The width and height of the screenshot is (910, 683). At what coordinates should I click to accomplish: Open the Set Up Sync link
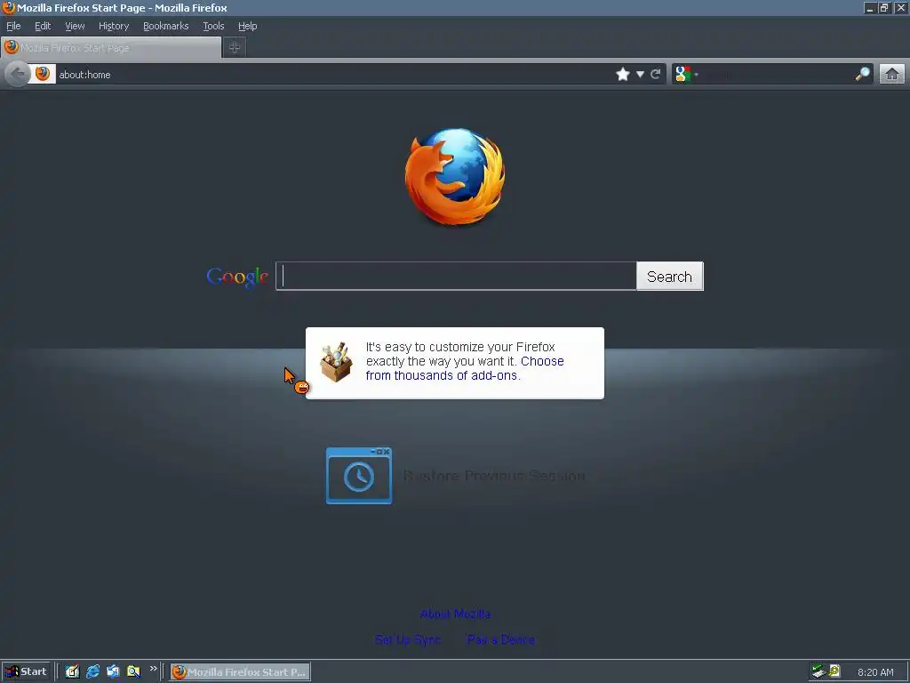[408, 639]
